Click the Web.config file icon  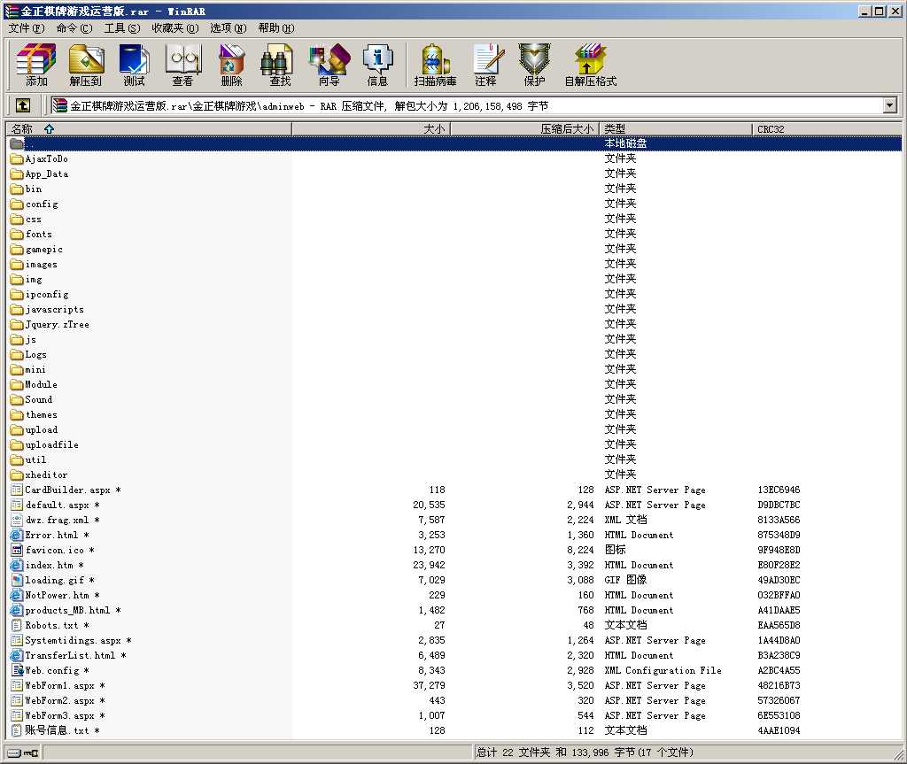click(x=17, y=670)
